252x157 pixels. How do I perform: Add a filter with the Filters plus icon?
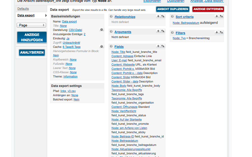[x=217, y=32]
